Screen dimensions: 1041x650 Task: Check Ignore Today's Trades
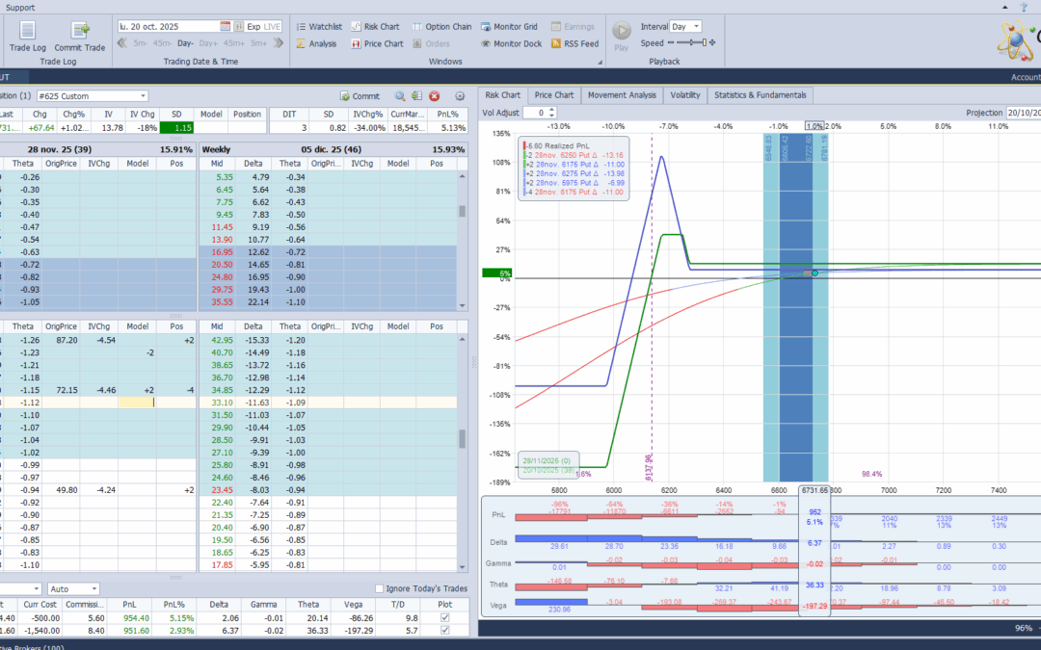[379, 588]
